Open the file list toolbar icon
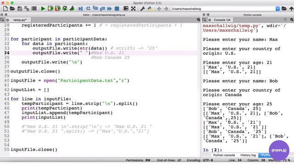 tap(34, 9)
